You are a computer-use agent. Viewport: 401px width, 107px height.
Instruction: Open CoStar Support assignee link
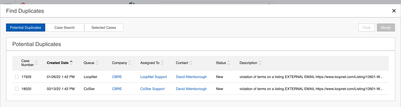[x=152, y=89]
